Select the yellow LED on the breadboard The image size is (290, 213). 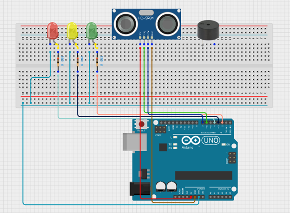[72, 31]
